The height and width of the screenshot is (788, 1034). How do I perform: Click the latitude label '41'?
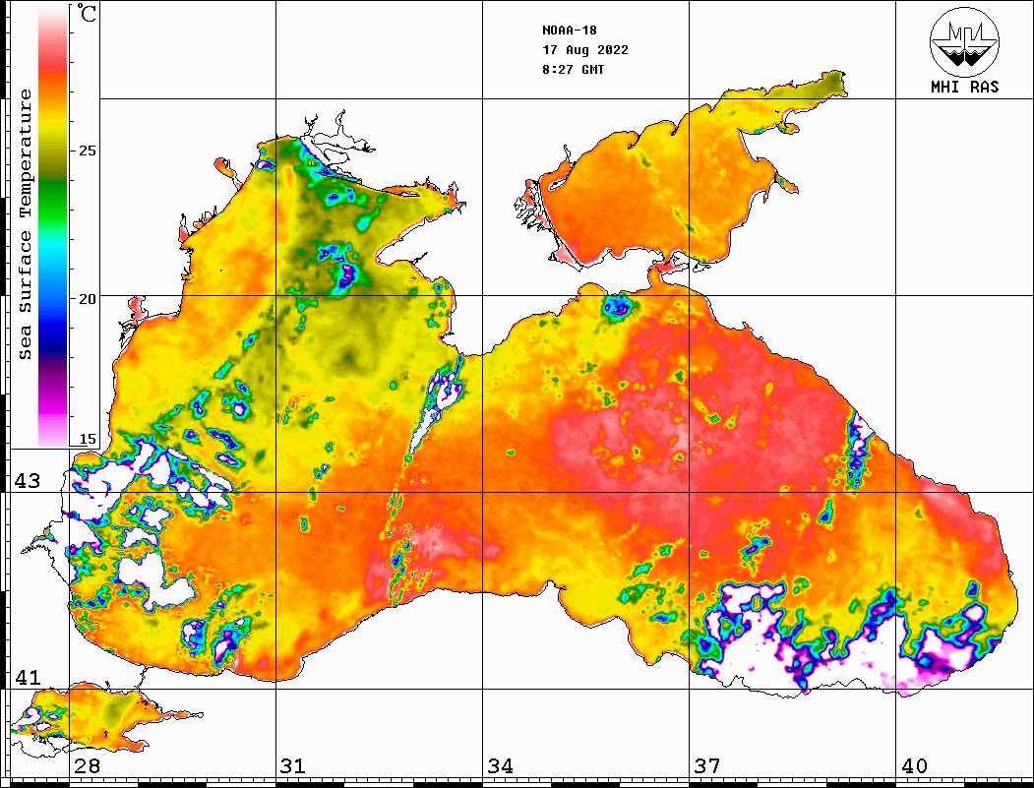point(28,677)
